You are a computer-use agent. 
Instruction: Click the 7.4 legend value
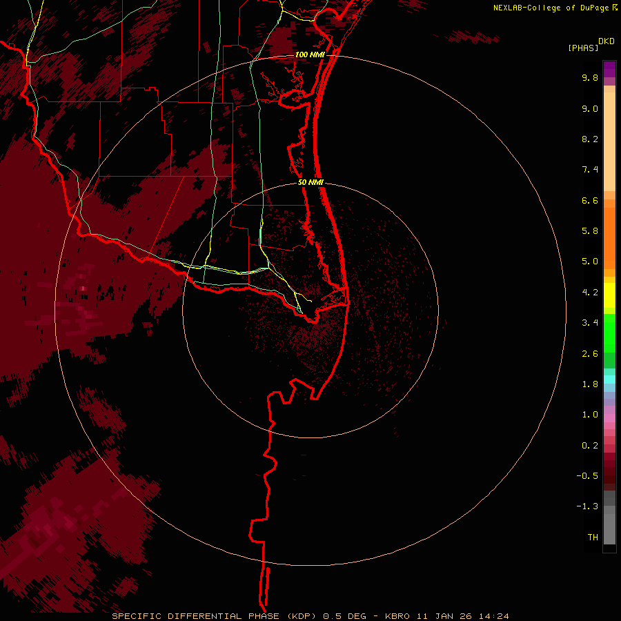pos(590,170)
